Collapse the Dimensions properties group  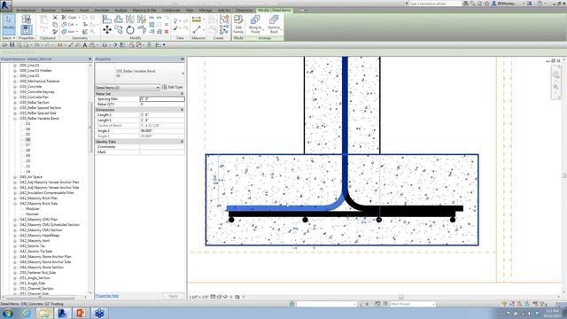coord(182,110)
